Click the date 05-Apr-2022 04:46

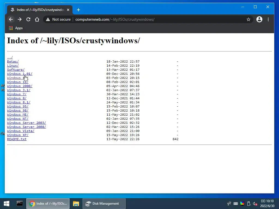[x=123, y=86]
